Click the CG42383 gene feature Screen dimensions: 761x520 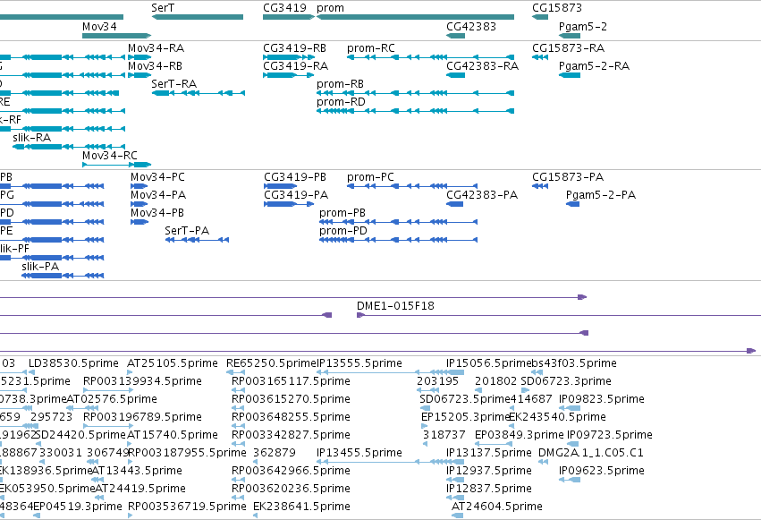coord(456,36)
